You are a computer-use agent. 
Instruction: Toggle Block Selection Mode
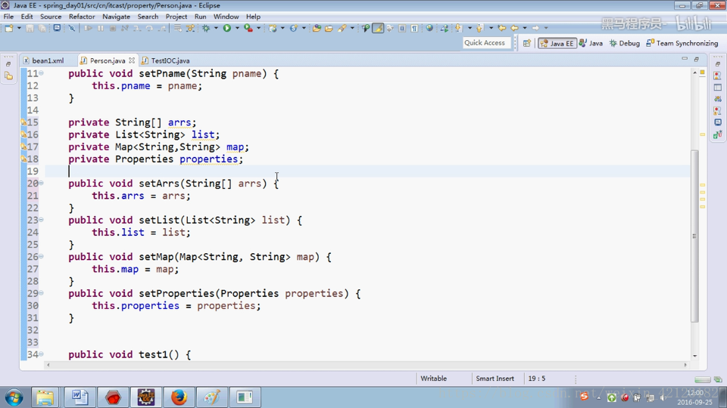click(x=402, y=29)
